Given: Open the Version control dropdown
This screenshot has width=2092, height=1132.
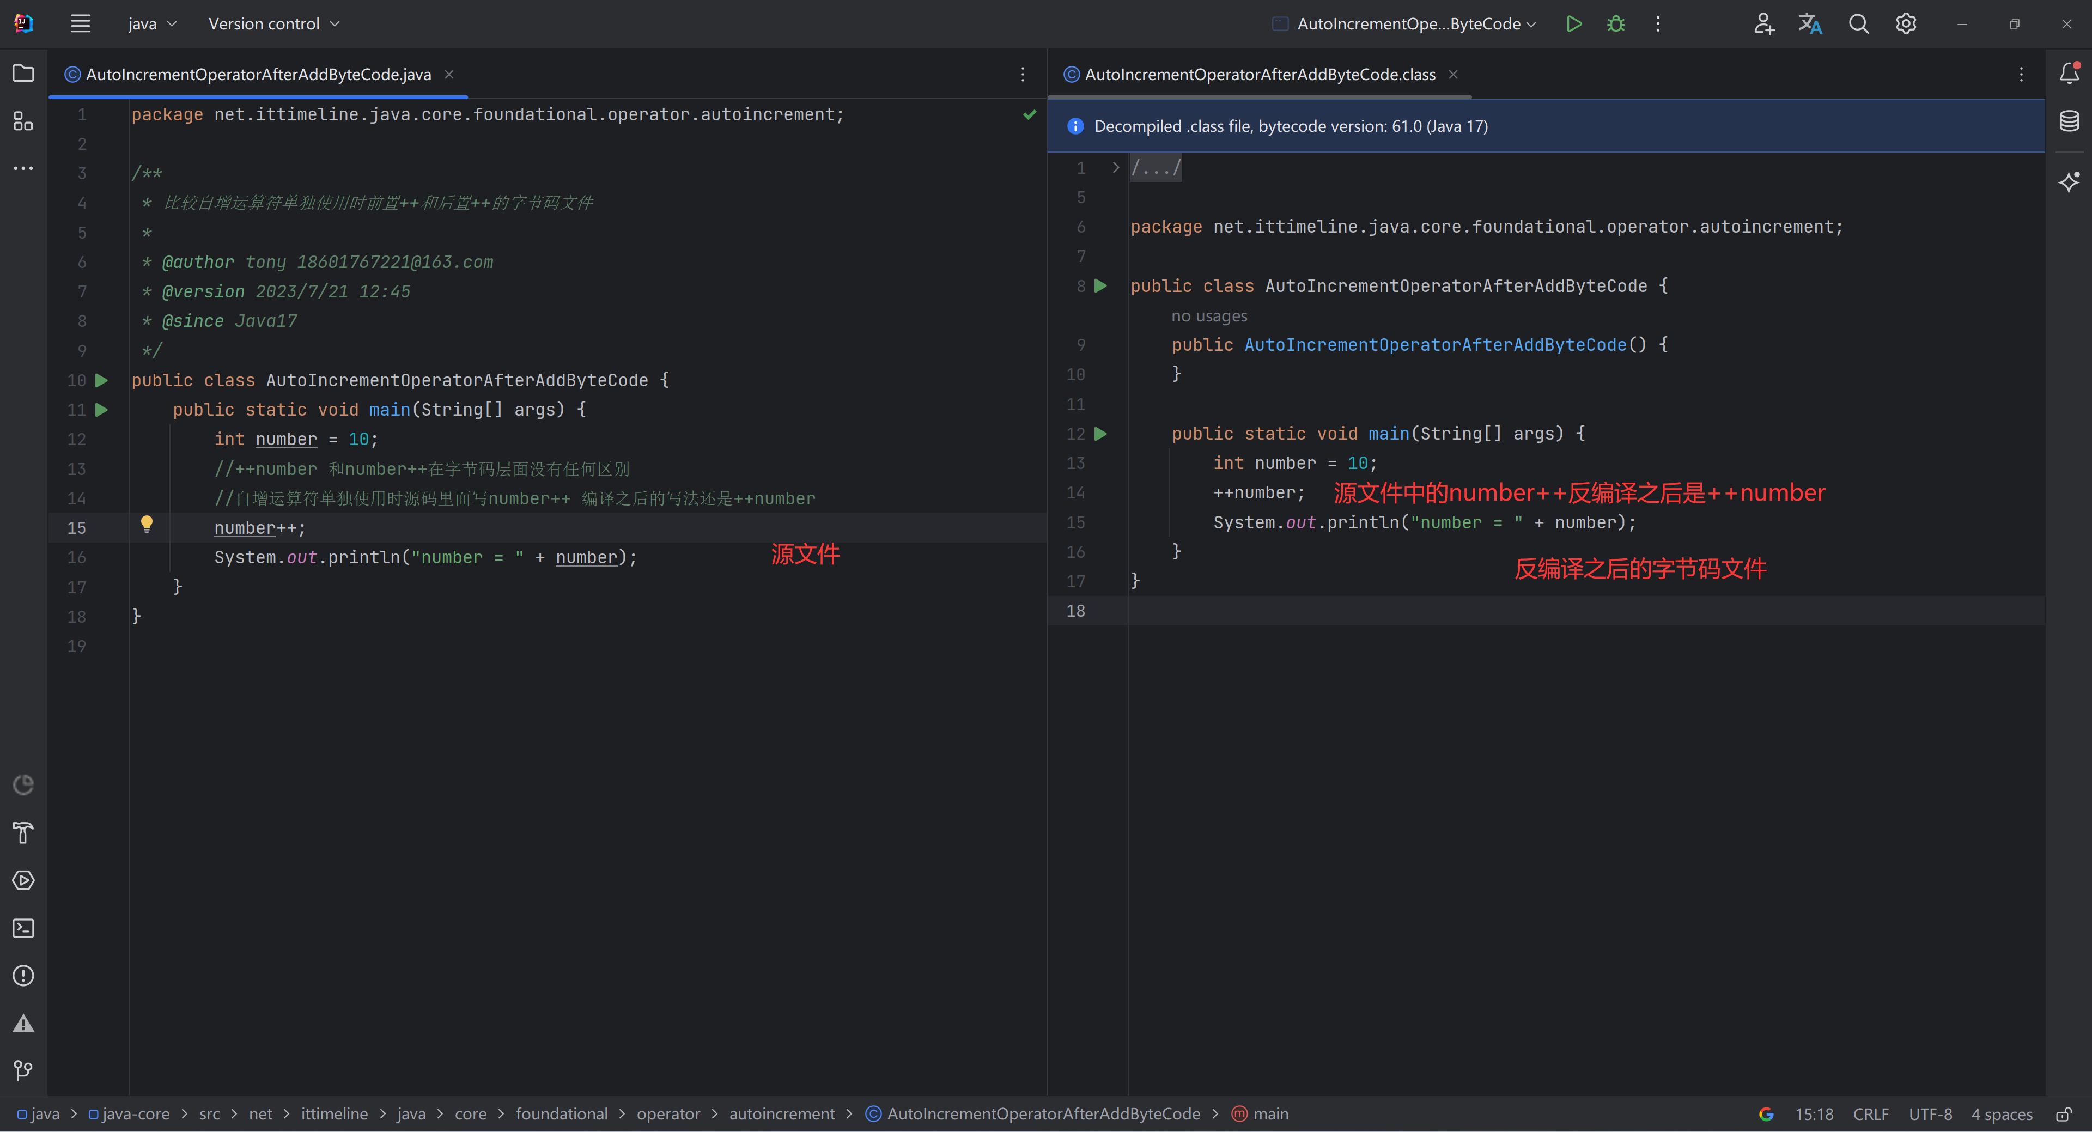Looking at the screenshot, I should click(273, 23).
